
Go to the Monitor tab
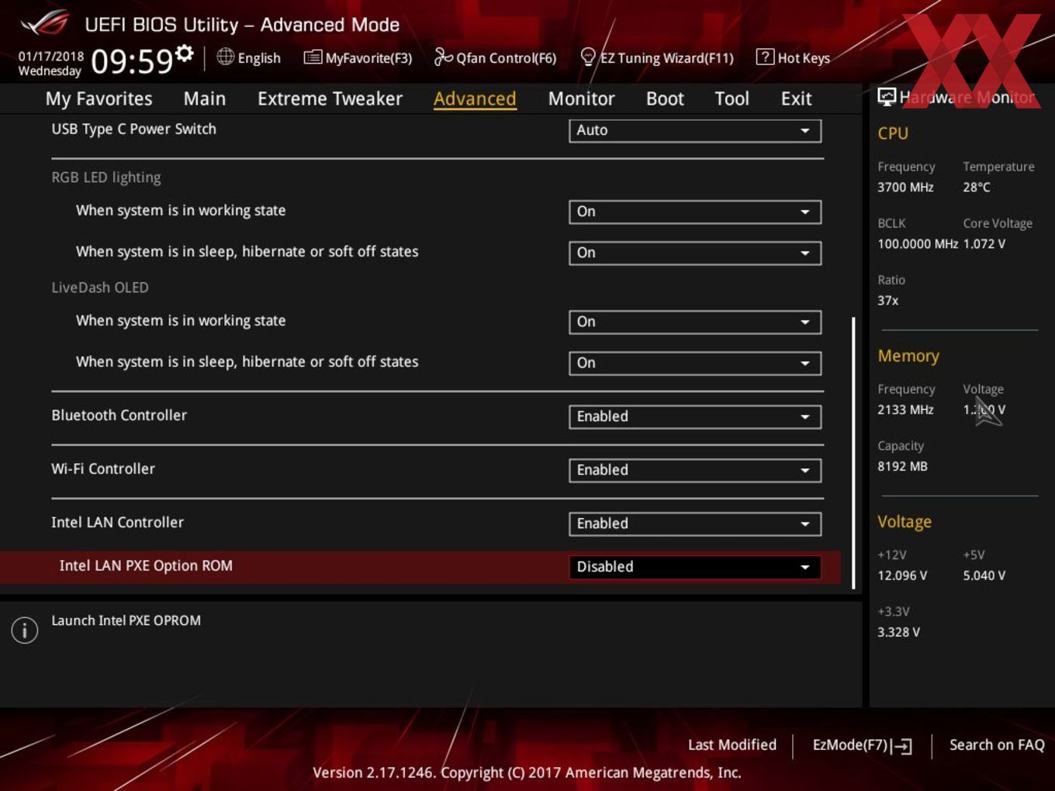[581, 98]
